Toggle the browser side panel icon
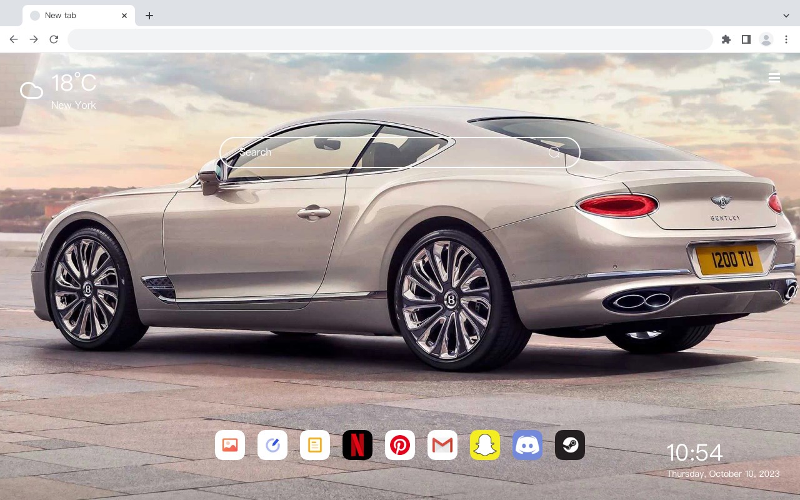 (746, 39)
